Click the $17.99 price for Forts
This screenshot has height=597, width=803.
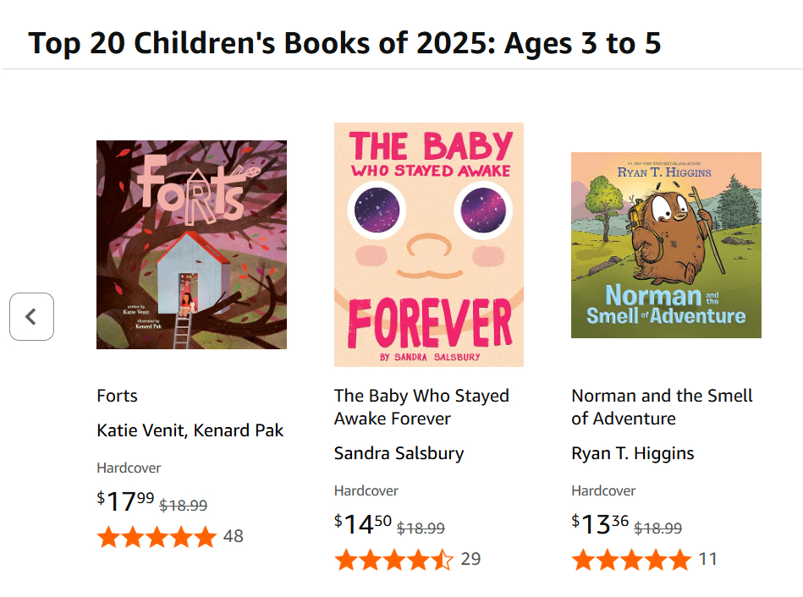pos(126,501)
